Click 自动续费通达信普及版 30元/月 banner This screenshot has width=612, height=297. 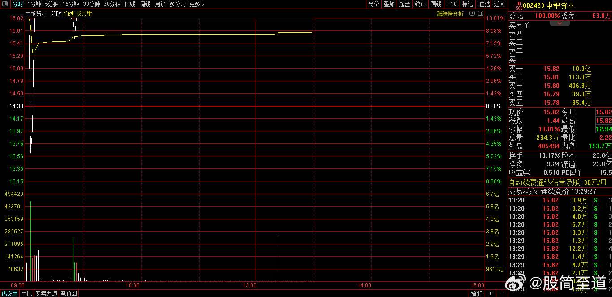558,182
